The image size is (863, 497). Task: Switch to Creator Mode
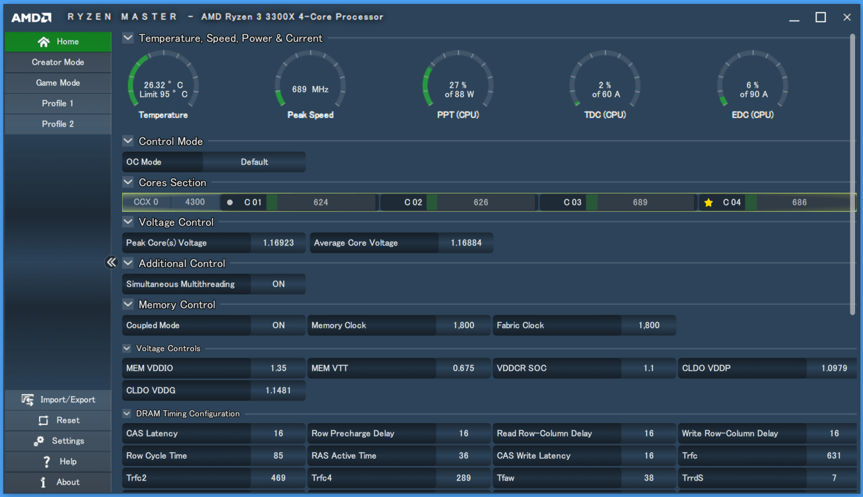58,62
